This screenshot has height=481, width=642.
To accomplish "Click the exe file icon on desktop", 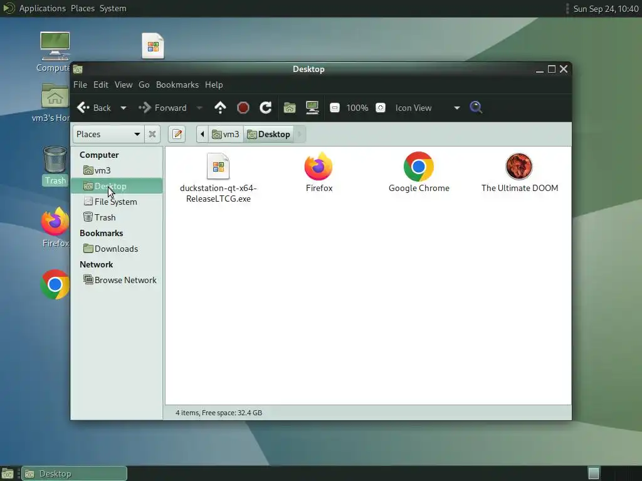I will pos(153,46).
